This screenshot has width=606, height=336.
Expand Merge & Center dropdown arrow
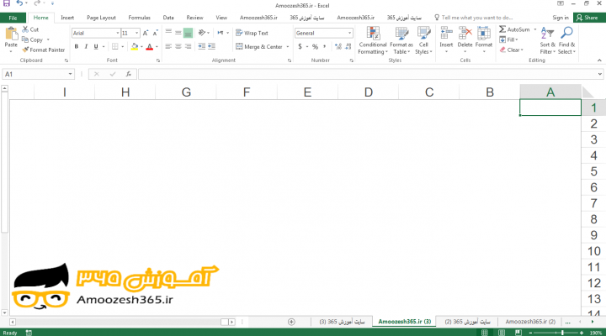[x=288, y=47]
